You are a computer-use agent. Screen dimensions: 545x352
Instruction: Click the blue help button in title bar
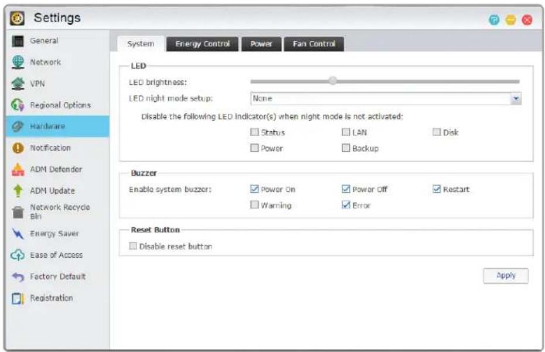(x=494, y=20)
